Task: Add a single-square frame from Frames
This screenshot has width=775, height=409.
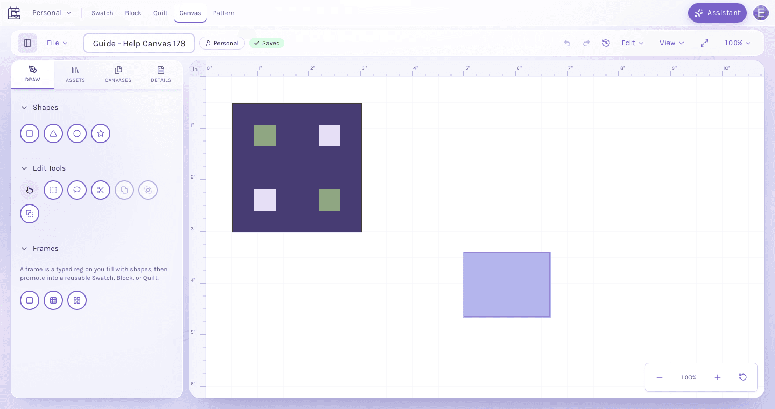Action: click(x=30, y=300)
